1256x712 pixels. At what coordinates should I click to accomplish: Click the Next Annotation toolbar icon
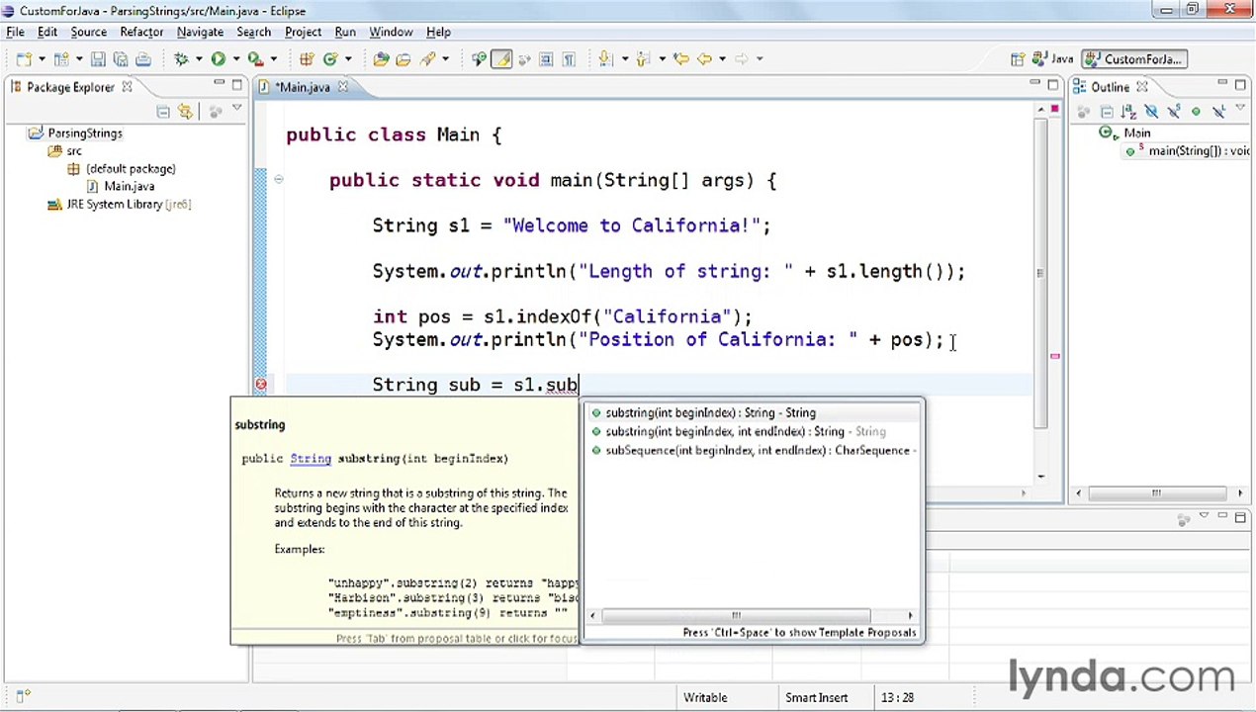[604, 59]
